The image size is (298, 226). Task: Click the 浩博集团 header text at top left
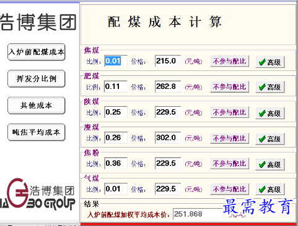[x=38, y=22]
